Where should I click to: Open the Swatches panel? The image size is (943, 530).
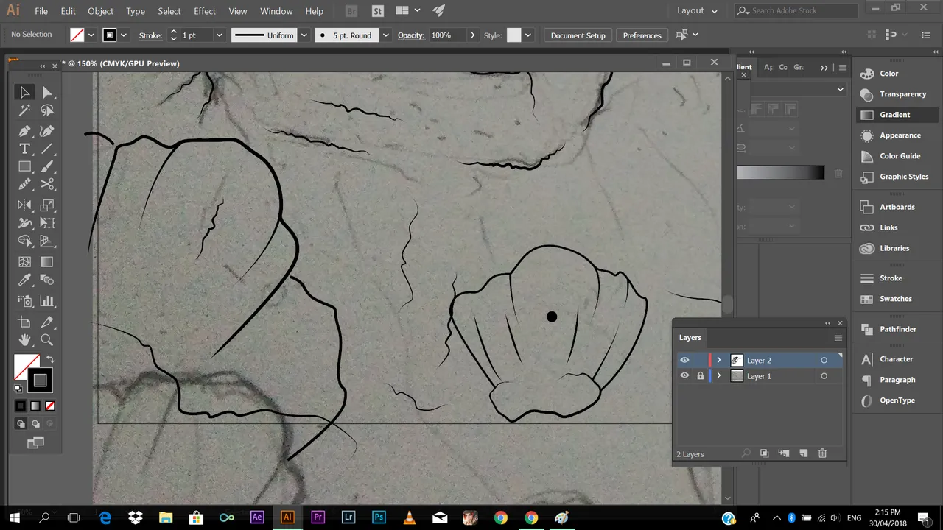[x=895, y=299]
